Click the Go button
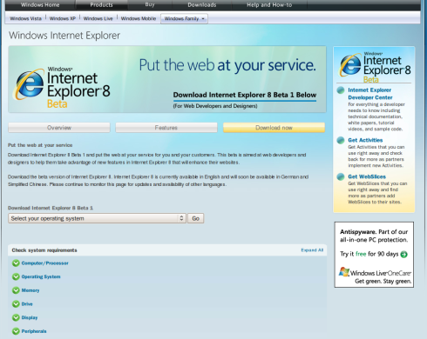Image resolution: width=427 pixels, height=339 pixels. click(195, 218)
